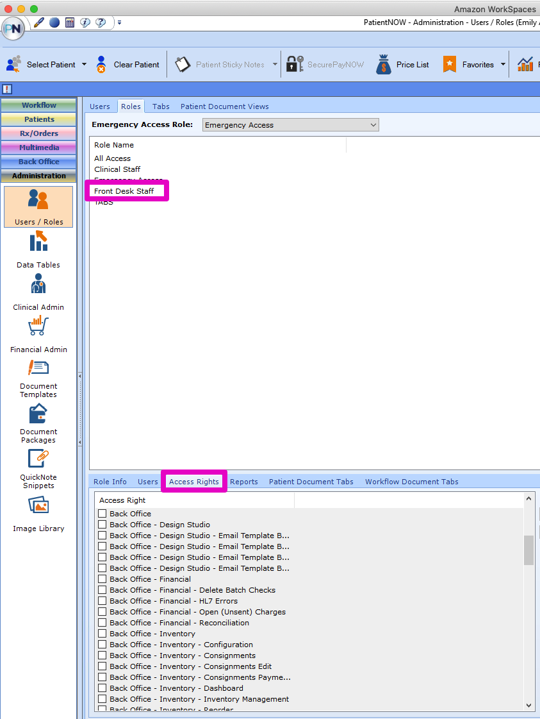Screen dimensions: 540x719
Task: Click the Clear Patient person icon
Action: (101, 64)
